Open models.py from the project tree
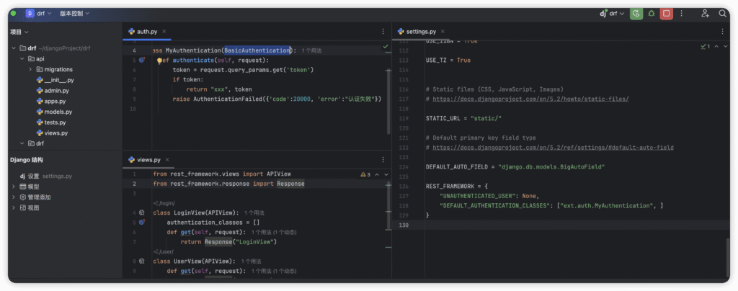The height and width of the screenshot is (291, 738). 58,112
